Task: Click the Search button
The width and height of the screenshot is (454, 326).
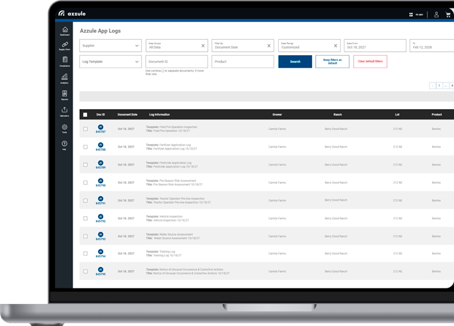Action: click(295, 62)
